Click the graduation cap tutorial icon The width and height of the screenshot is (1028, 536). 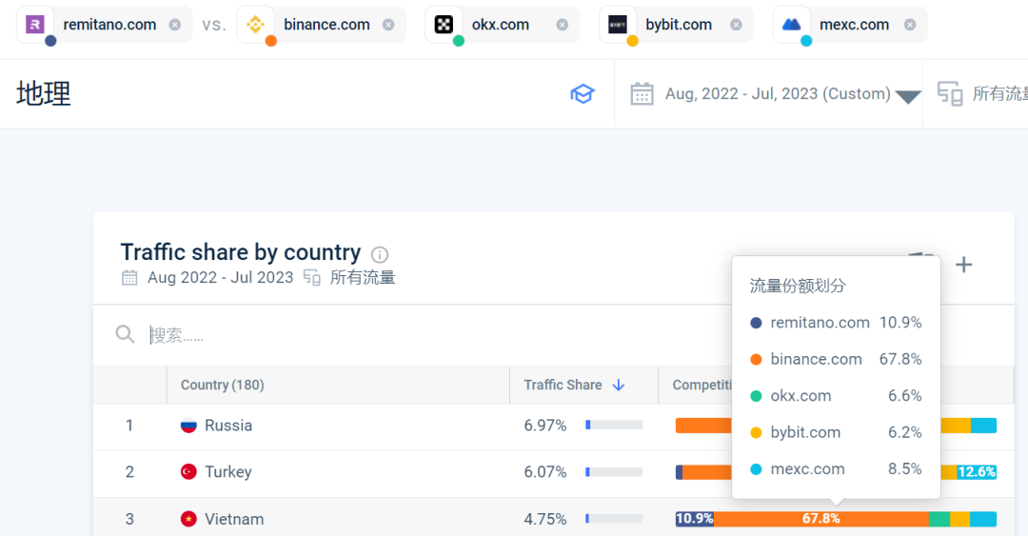coord(582,93)
